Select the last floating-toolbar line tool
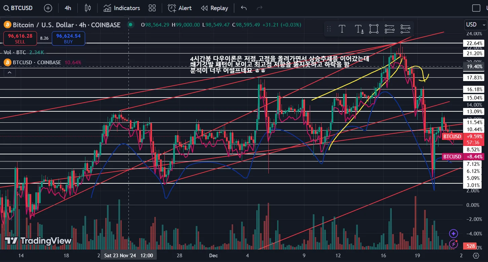The width and height of the screenshot is (488, 262). 406,29
